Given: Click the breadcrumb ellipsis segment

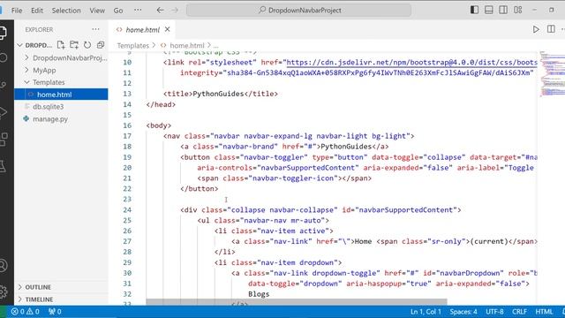Looking at the screenshot, I should click(x=215, y=46).
